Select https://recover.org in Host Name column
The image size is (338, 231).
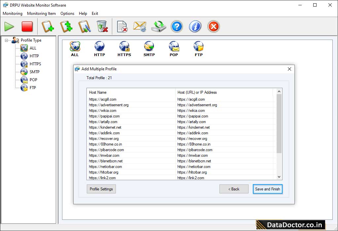tap(104, 139)
